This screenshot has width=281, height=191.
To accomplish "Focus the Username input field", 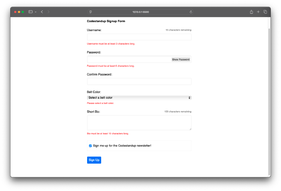I will click(x=139, y=37).
